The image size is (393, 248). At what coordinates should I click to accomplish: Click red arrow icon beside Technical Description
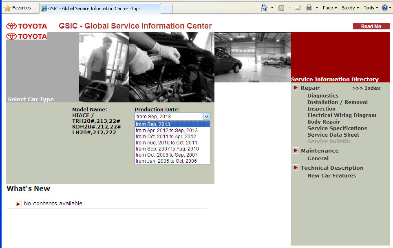coord(296,168)
